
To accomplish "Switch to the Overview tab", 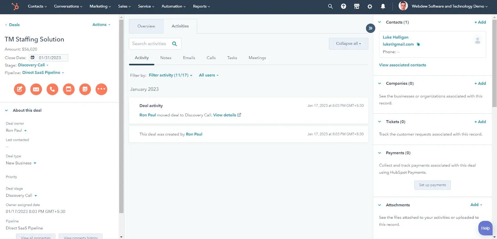I will pos(146,26).
